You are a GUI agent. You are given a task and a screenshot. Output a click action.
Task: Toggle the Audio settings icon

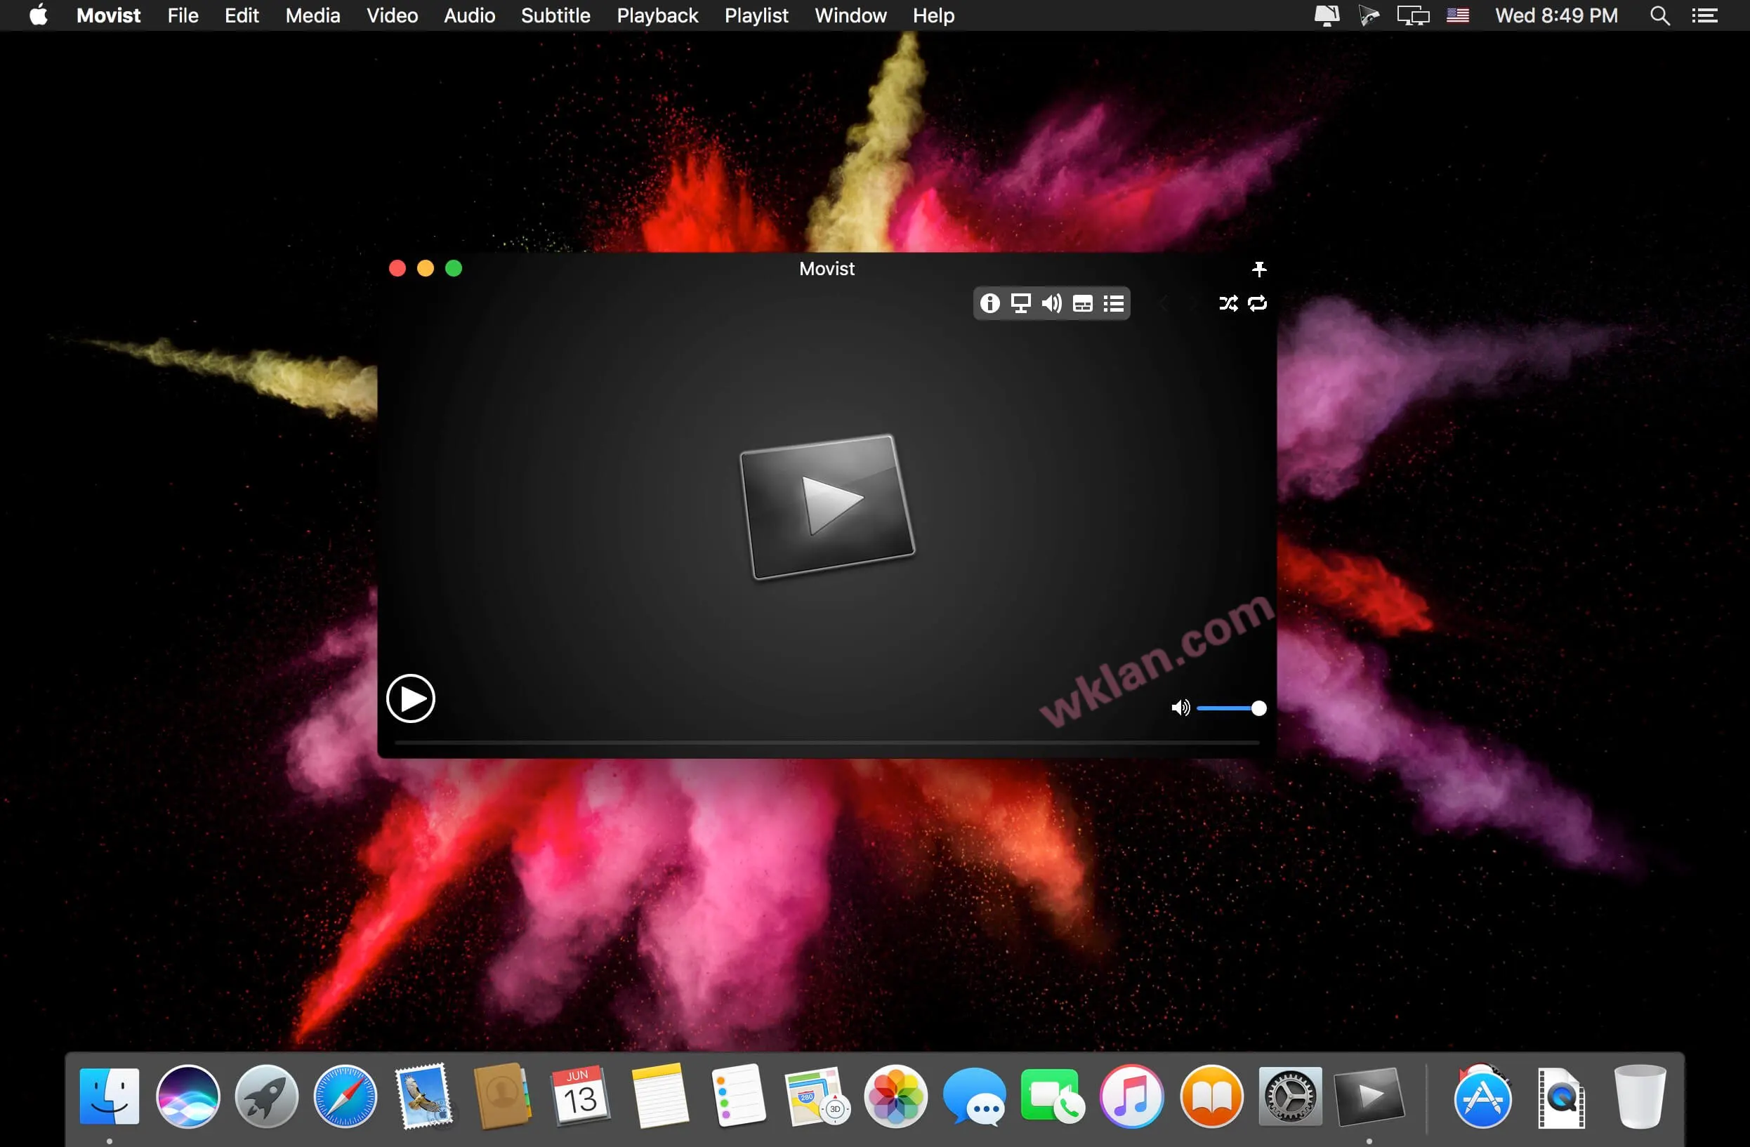pyautogui.click(x=1051, y=303)
